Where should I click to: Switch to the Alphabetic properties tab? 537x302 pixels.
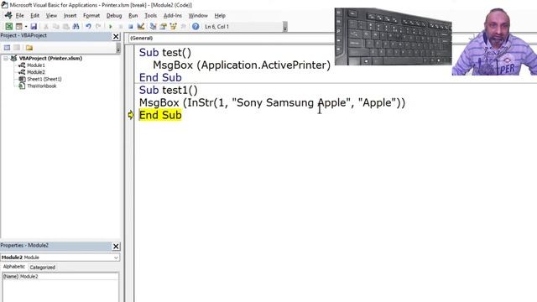pos(14,267)
